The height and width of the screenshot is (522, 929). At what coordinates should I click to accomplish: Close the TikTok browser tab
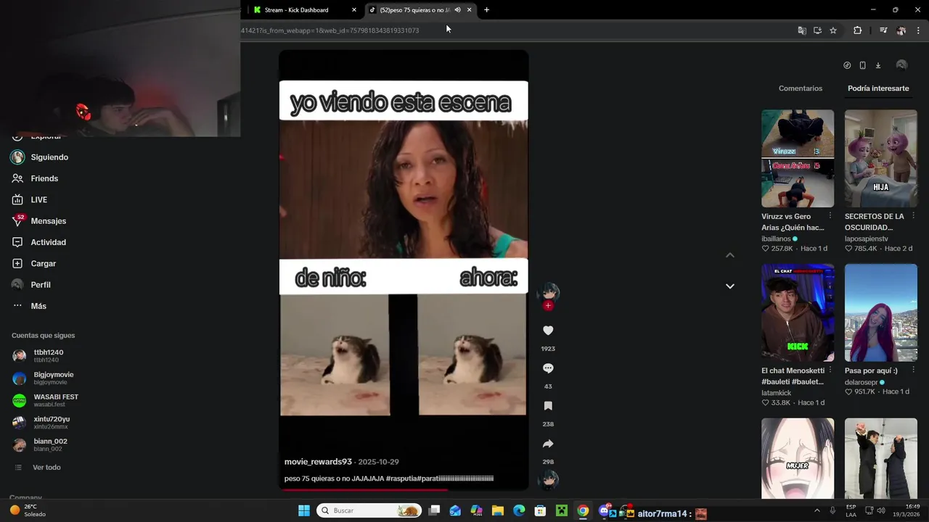(469, 10)
